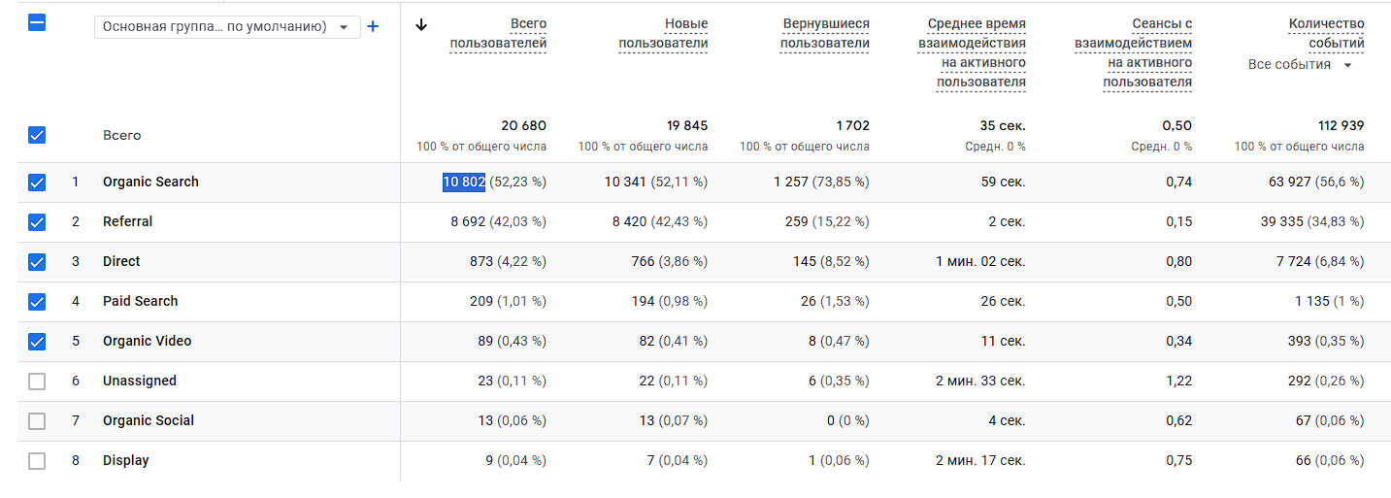Check the Organic Social row checkbox
Viewport: 1391px width, 498px height.
(37, 421)
